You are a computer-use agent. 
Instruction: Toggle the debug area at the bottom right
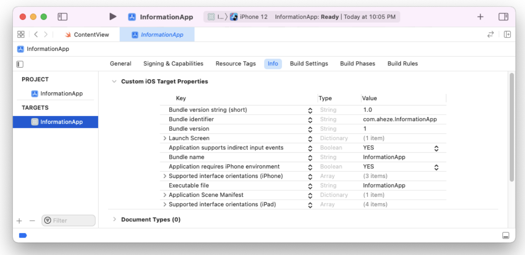pyautogui.click(x=506, y=236)
